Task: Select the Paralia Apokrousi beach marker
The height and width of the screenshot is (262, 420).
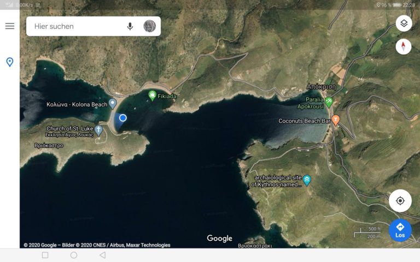Action: click(x=329, y=102)
